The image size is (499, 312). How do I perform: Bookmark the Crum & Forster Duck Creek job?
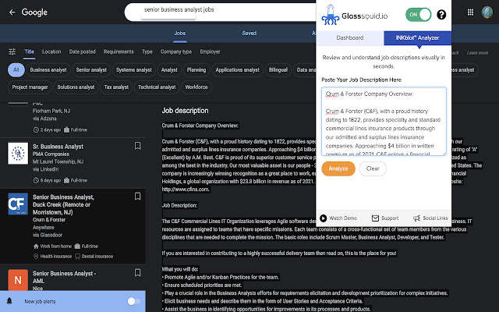pyautogui.click(x=137, y=196)
